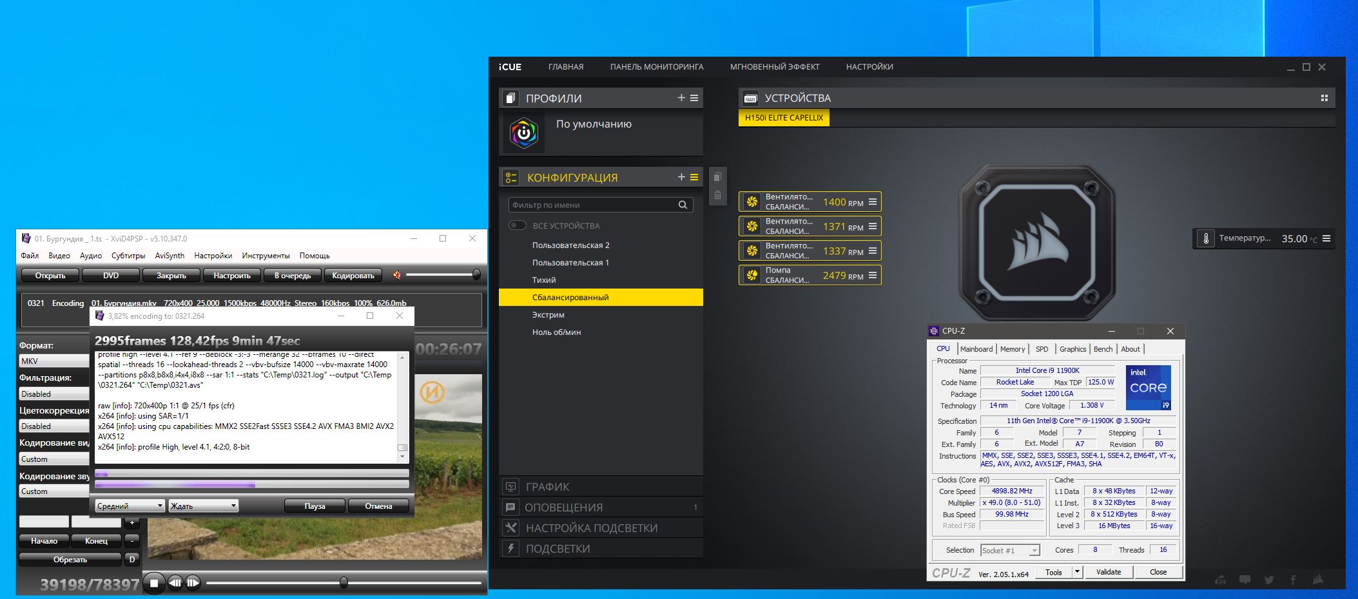Open the Цветокоррекция Disabled dropdown
This screenshot has width=1358, height=599.
pos(54,426)
